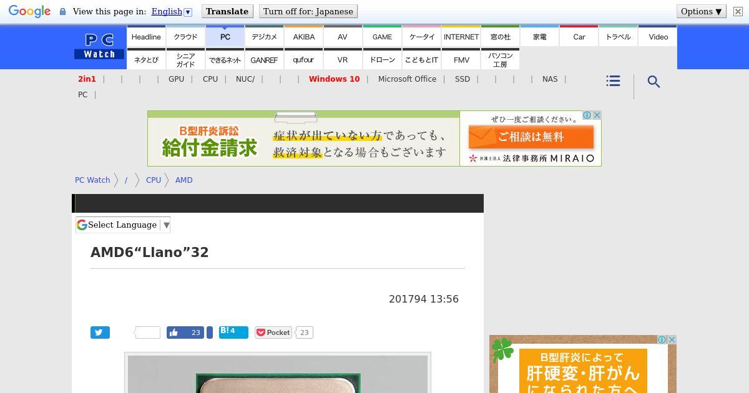Open the INTERNET tab
This screenshot has height=393, width=749.
pyautogui.click(x=461, y=37)
